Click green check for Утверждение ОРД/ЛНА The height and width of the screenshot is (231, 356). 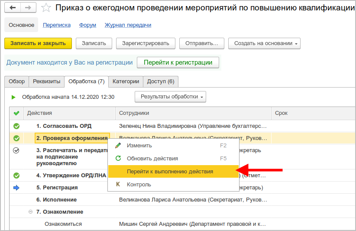click(16, 176)
